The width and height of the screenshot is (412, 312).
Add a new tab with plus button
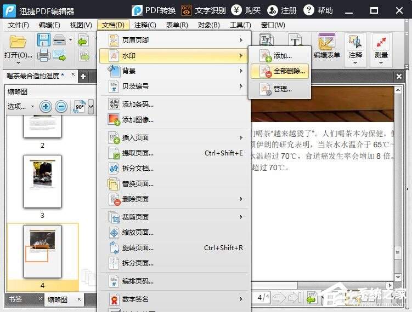click(x=83, y=76)
